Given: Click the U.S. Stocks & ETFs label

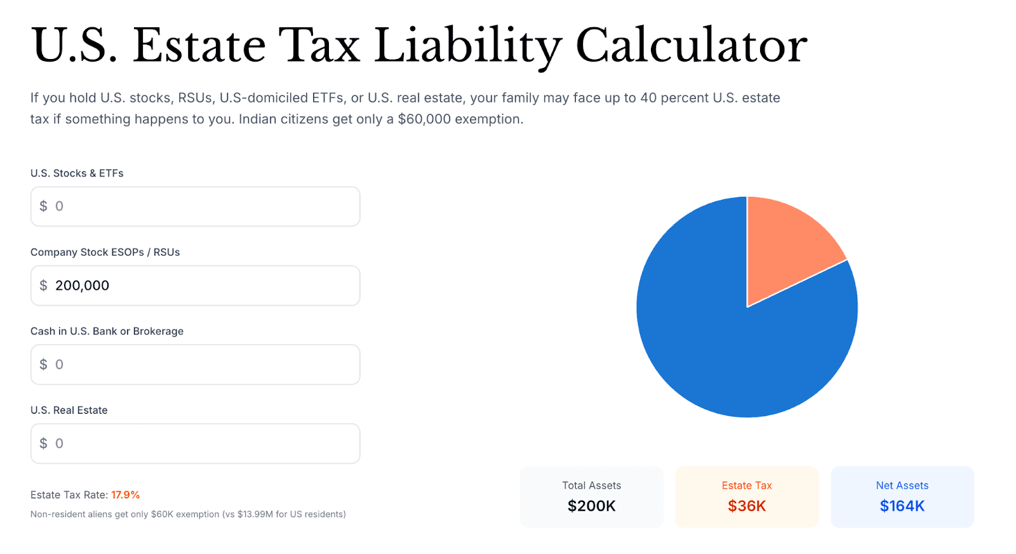Looking at the screenshot, I should tap(77, 173).
